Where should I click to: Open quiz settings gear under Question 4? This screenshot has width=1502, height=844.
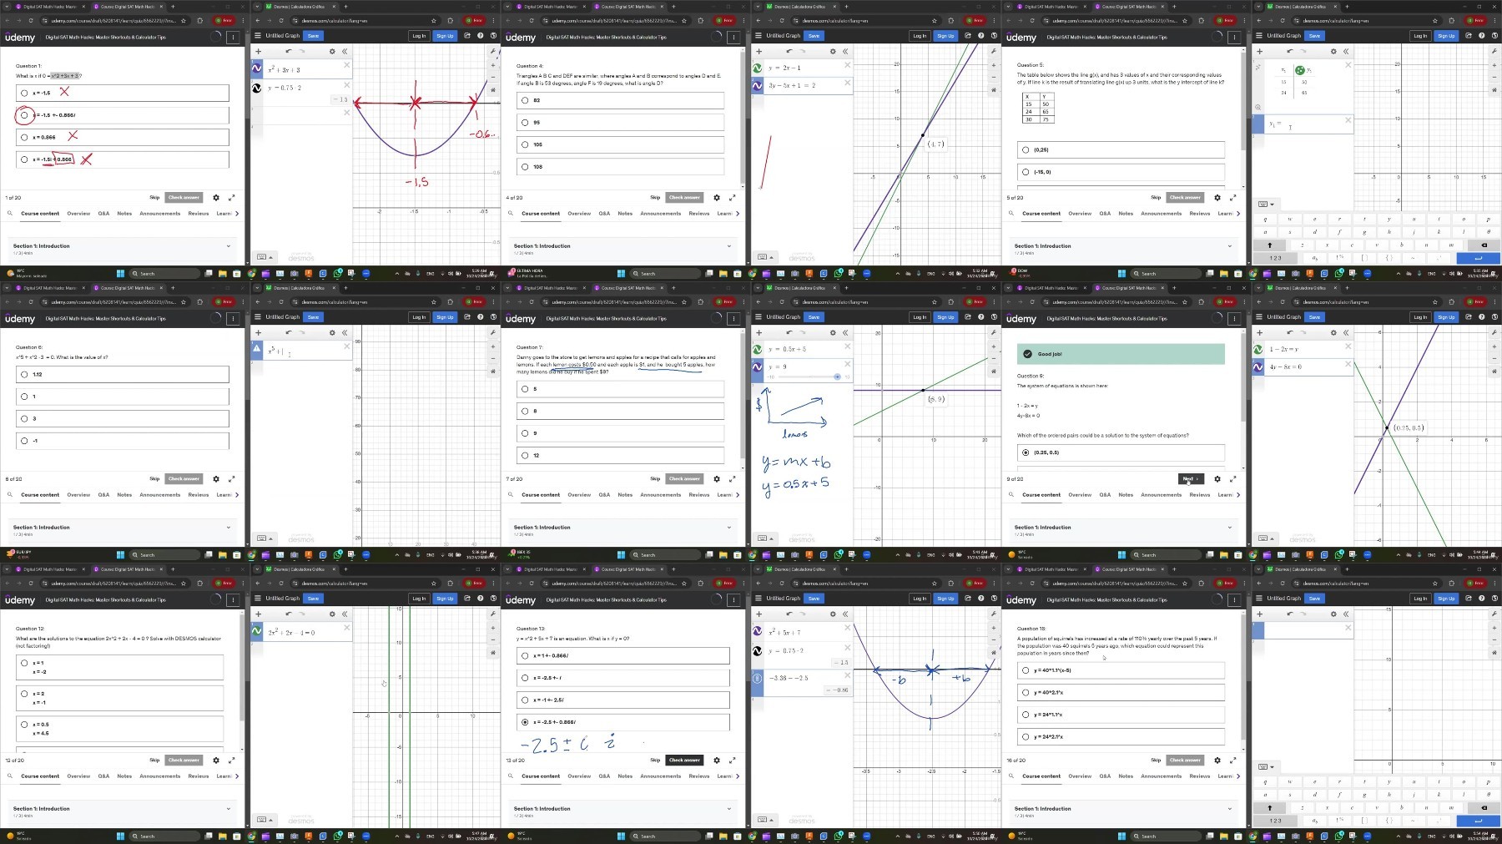click(x=717, y=198)
